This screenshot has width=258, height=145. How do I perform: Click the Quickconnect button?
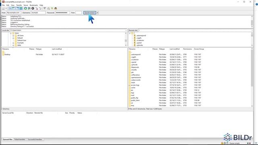click(x=89, y=12)
